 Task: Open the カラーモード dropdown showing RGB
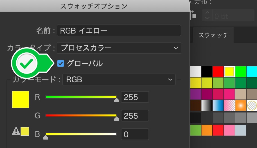click(119, 79)
